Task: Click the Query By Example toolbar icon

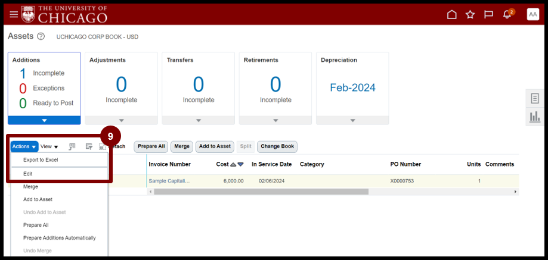Action: pyautogui.click(x=89, y=147)
